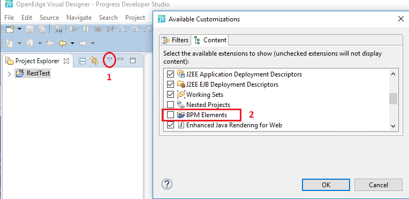
Task: Click the Previous Annotation toolbar icon
Action: (29, 43)
